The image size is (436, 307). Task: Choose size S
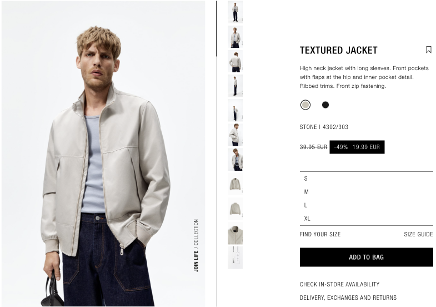pyautogui.click(x=366, y=179)
